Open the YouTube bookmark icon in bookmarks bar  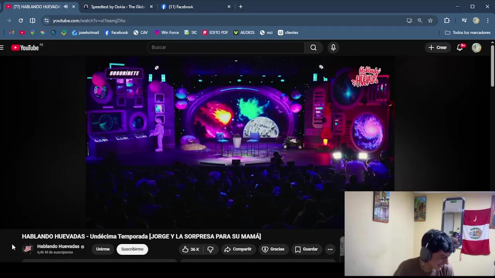coord(22,32)
